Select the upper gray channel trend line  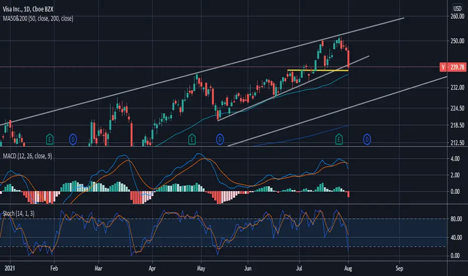coord(202,72)
